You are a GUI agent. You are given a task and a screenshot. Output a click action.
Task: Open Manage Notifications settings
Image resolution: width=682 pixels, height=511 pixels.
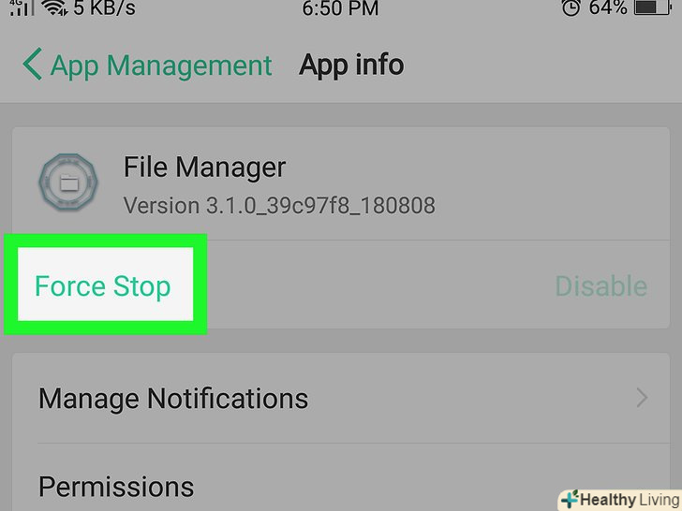pyautogui.click(x=341, y=398)
